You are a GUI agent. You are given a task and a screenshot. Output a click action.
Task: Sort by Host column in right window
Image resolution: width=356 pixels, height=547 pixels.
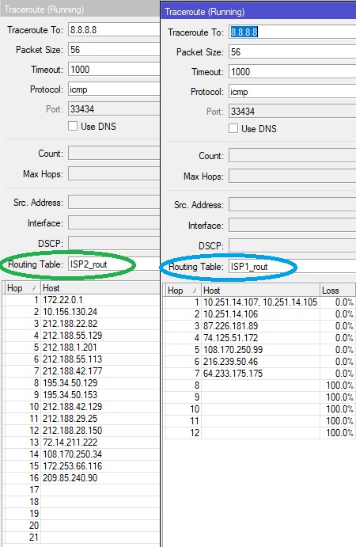click(x=260, y=291)
